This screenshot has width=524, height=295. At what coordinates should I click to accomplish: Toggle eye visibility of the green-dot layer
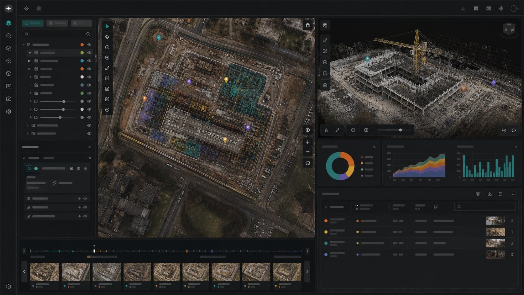tap(89, 93)
